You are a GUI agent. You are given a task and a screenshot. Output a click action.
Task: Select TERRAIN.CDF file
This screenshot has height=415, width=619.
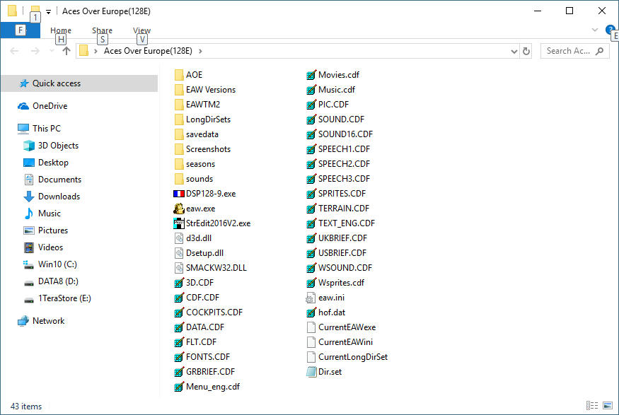[337, 209]
